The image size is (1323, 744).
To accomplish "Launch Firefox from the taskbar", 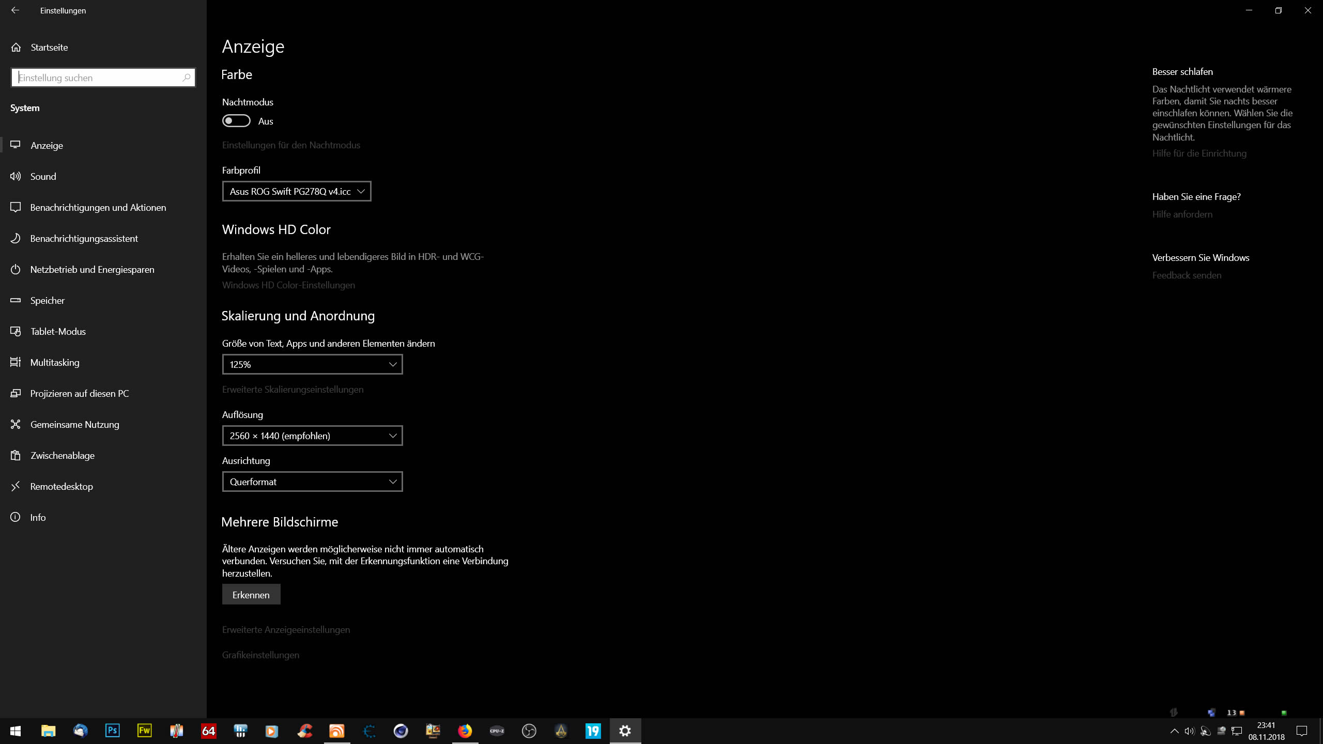I will click(465, 731).
